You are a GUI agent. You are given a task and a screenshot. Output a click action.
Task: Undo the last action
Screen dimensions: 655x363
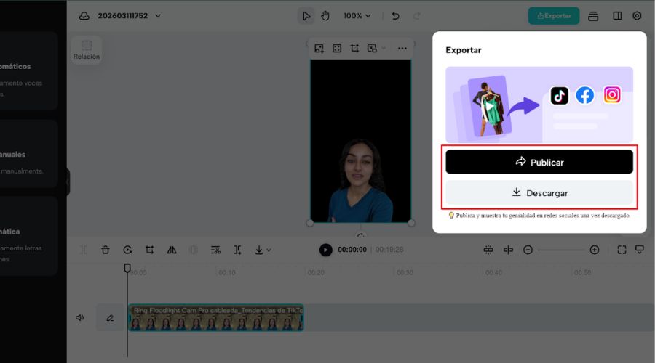point(395,16)
